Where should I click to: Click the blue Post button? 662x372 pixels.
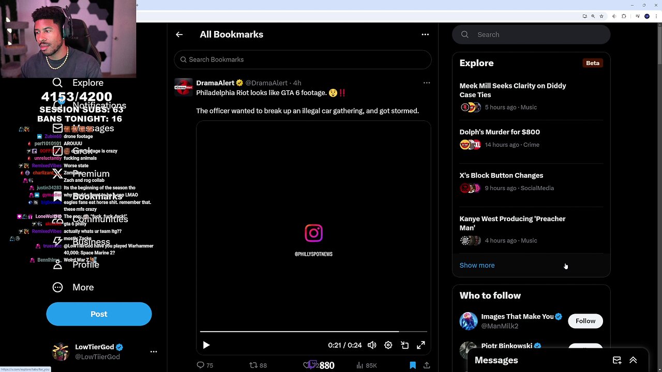click(99, 314)
